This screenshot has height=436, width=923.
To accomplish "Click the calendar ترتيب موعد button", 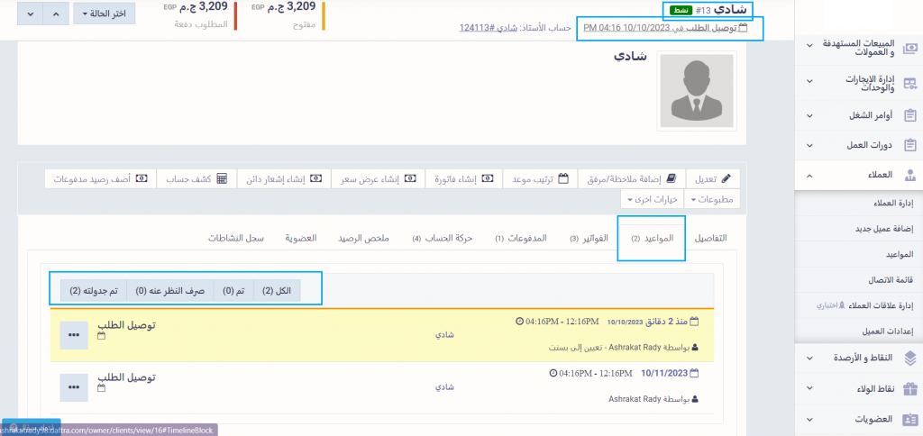I will coord(538,178).
